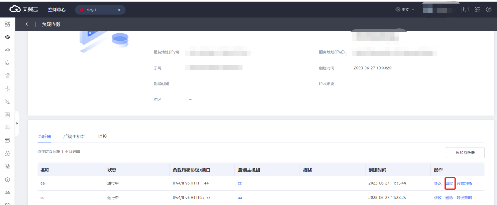Switch to the 监控 tab
Viewport: 497px width, 205px height.
(103, 137)
